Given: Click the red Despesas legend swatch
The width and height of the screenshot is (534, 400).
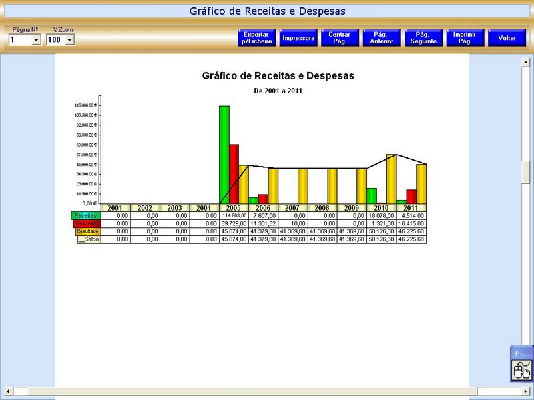Looking at the screenshot, I should pos(87,223).
